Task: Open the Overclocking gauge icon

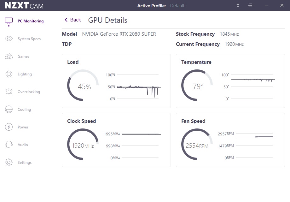Action: [9, 92]
